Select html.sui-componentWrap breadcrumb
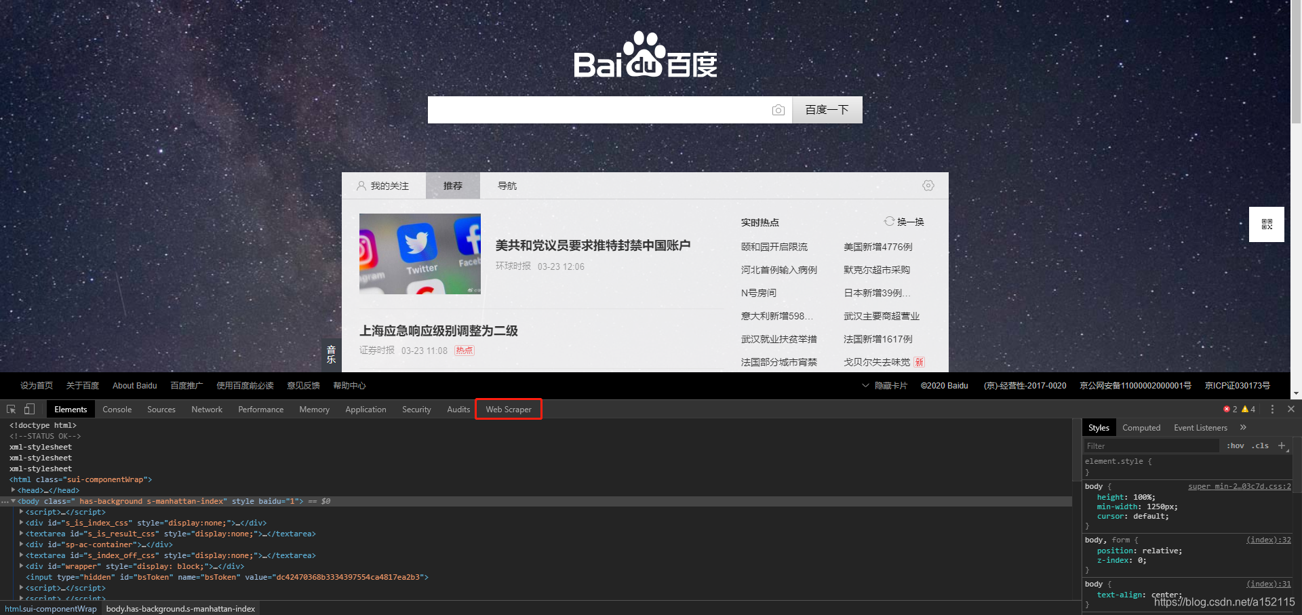The width and height of the screenshot is (1302, 615). (x=51, y=608)
